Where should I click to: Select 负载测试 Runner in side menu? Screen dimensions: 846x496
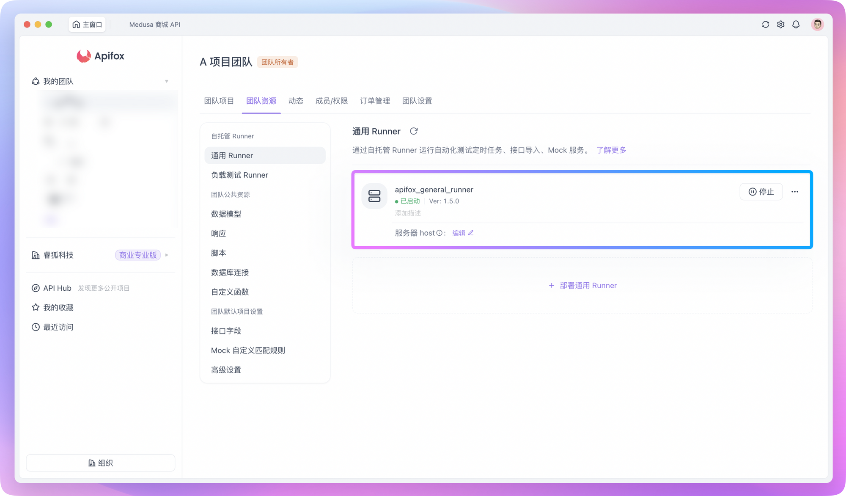265,175
